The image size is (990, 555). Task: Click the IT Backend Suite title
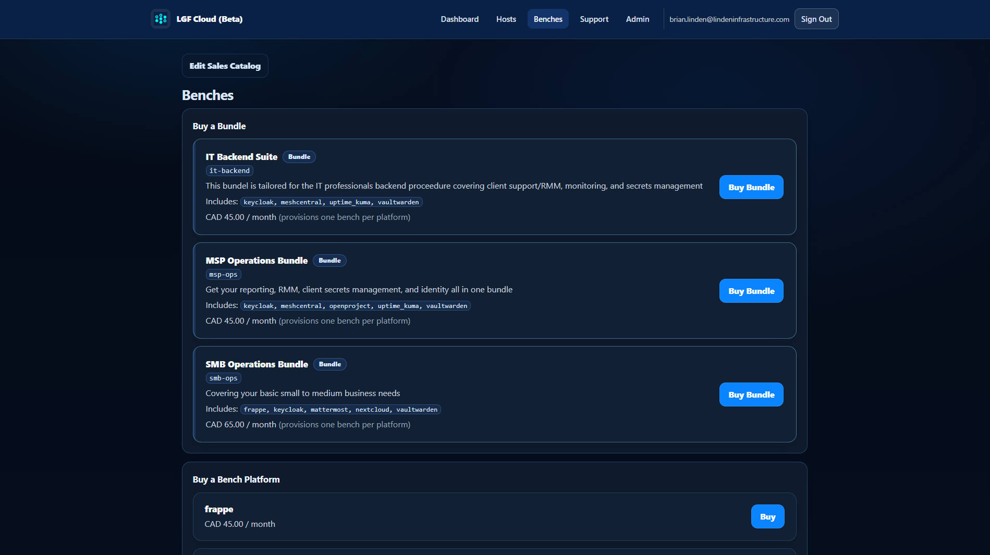tap(241, 157)
